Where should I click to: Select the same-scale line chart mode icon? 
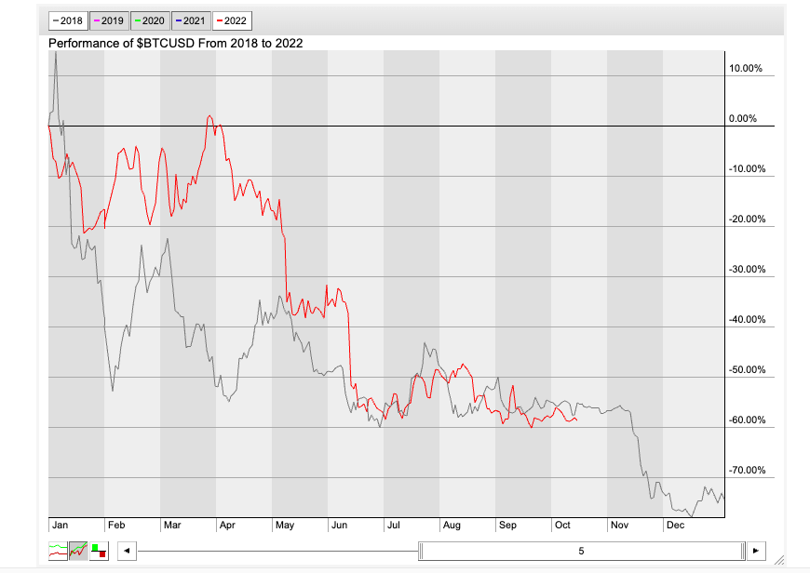[78, 551]
